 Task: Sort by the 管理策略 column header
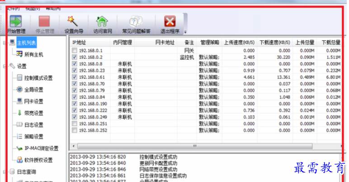pyautogui.click(x=209, y=43)
